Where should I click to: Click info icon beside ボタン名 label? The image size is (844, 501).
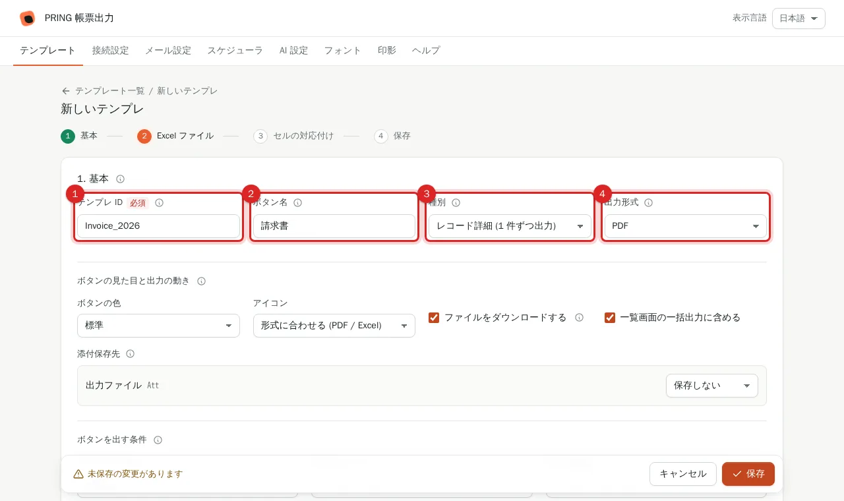pos(297,203)
